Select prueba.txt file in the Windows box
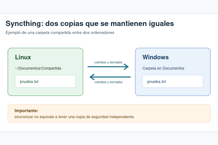This screenshot has width=218, height=145. click(x=173, y=81)
